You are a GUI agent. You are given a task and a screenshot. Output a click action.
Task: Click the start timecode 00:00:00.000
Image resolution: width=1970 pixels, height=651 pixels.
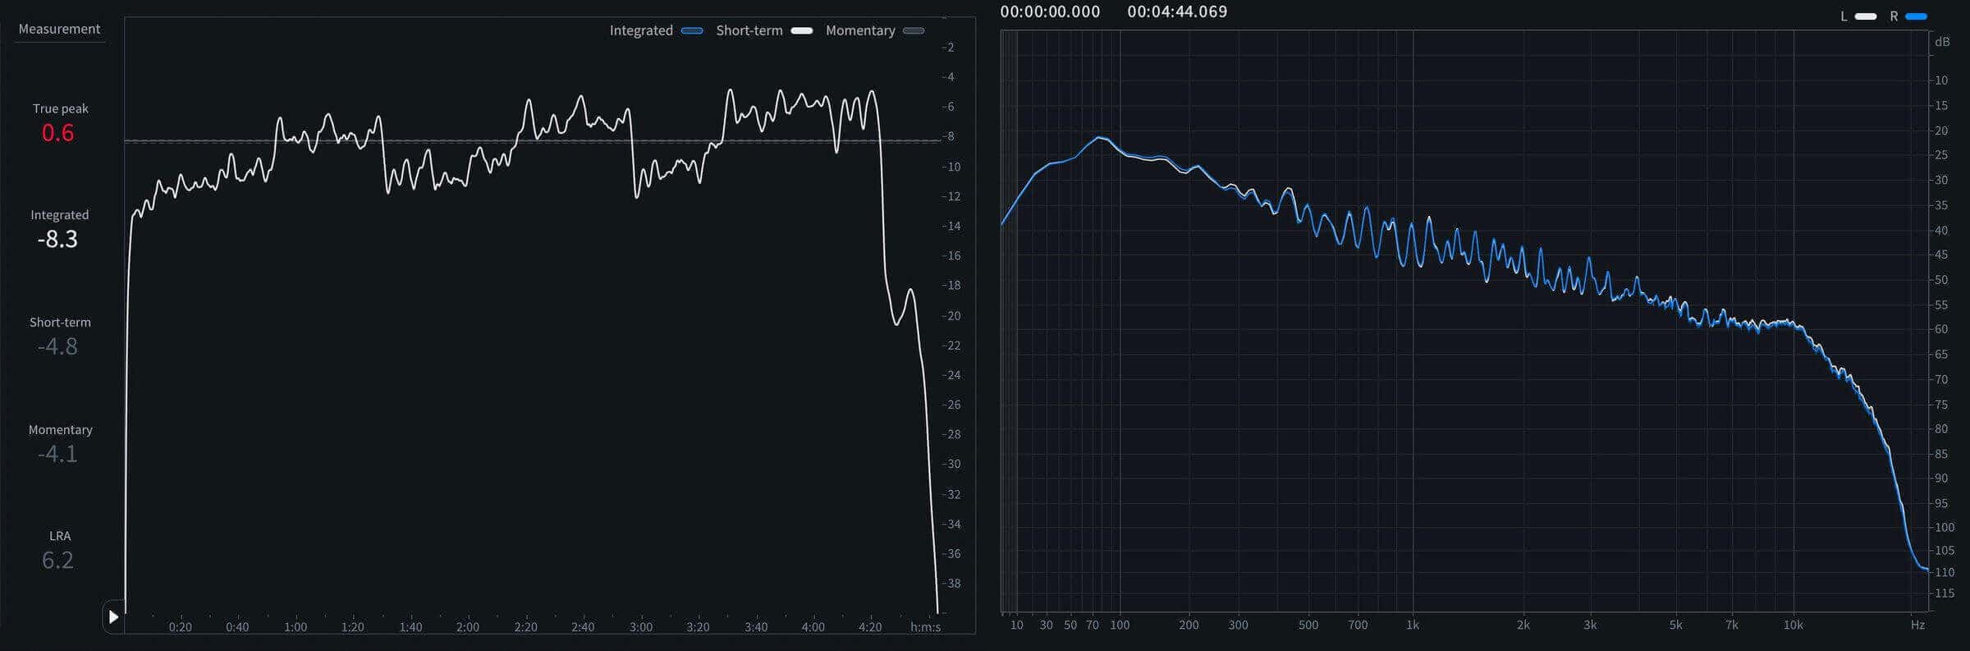1050,11
